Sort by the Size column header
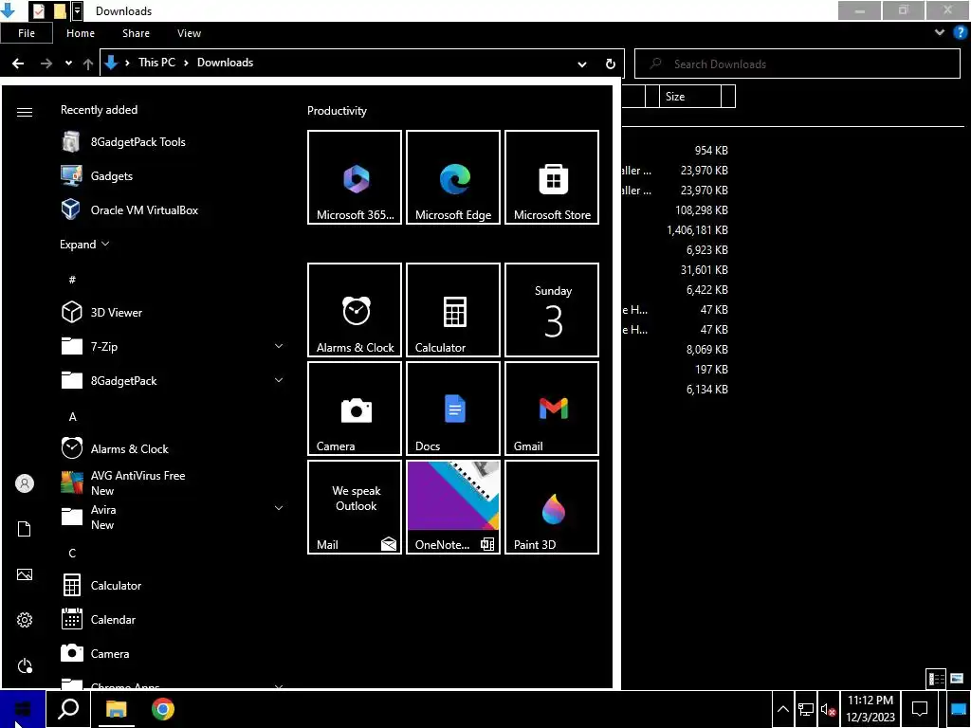 pyautogui.click(x=690, y=97)
